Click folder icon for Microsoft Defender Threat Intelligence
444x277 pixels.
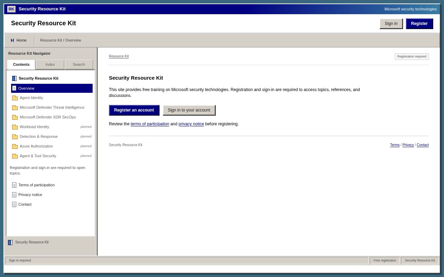pos(15,108)
